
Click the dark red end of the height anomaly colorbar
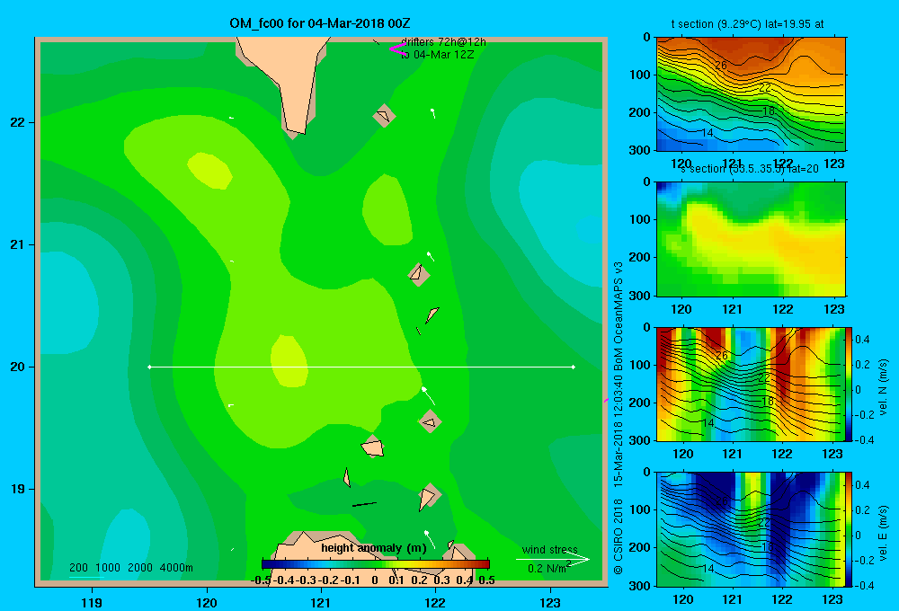coord(484,564)
